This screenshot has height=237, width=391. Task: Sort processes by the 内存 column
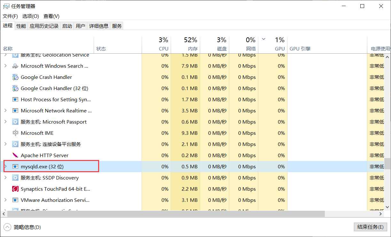185,45
